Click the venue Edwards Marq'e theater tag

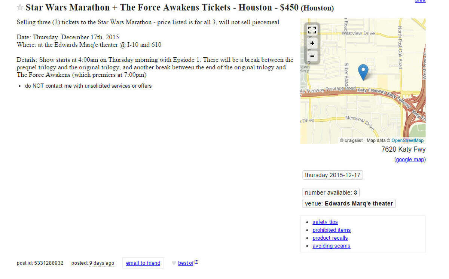tap(349, 204)
